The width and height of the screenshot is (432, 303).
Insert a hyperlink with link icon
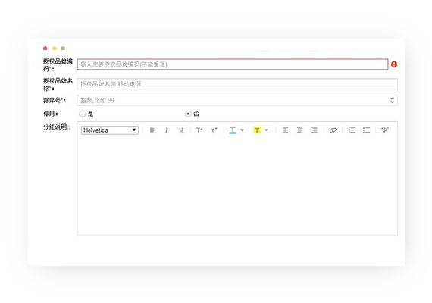click(333, 130)
